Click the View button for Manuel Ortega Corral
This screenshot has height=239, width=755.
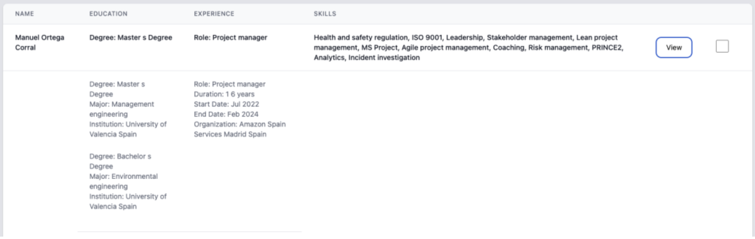(x=674, y=47)
